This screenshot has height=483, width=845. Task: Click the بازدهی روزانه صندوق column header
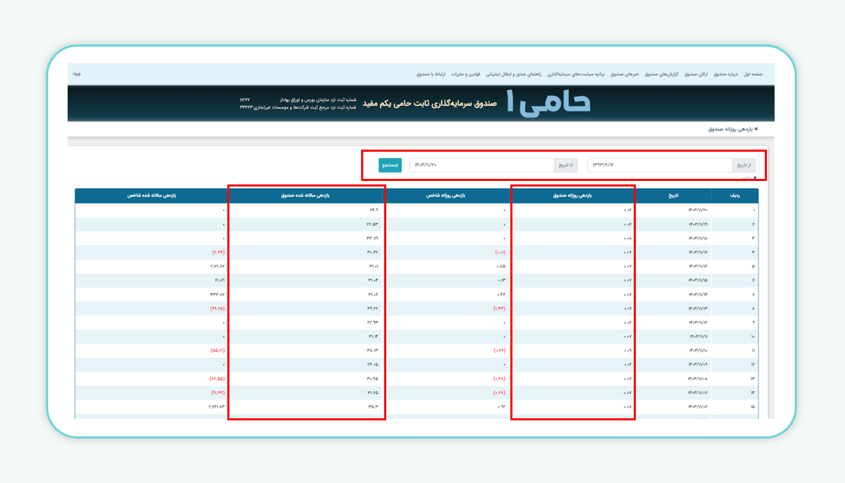pyautogui.click(x=573, y=194)
